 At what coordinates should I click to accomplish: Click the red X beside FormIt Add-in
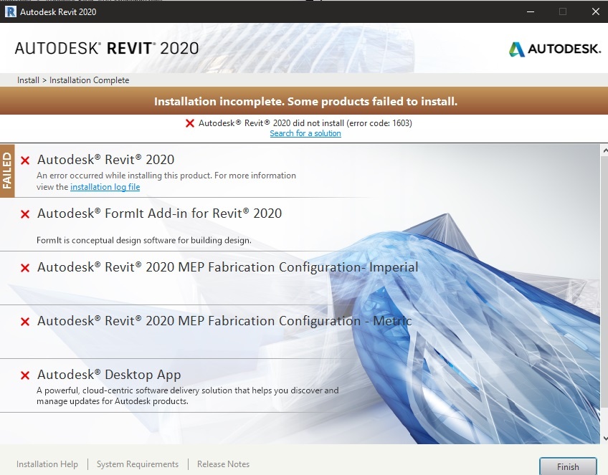[25, 214]
